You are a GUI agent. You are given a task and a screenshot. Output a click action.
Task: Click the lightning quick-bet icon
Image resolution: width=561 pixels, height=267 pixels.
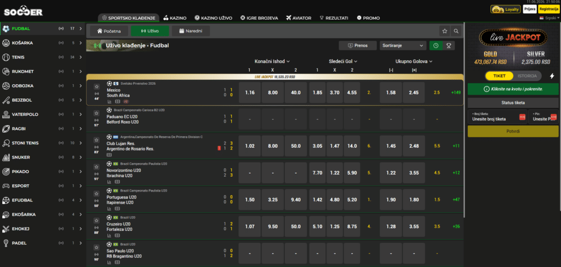click(552, 76)
